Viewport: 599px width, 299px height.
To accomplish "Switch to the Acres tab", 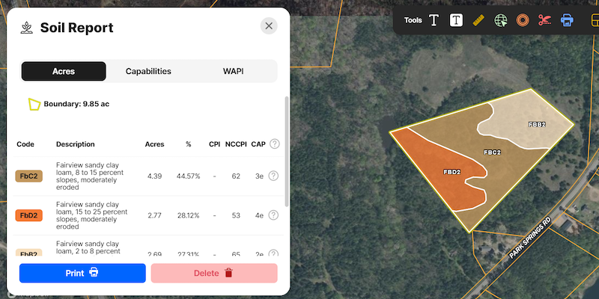I will (64, 72).
